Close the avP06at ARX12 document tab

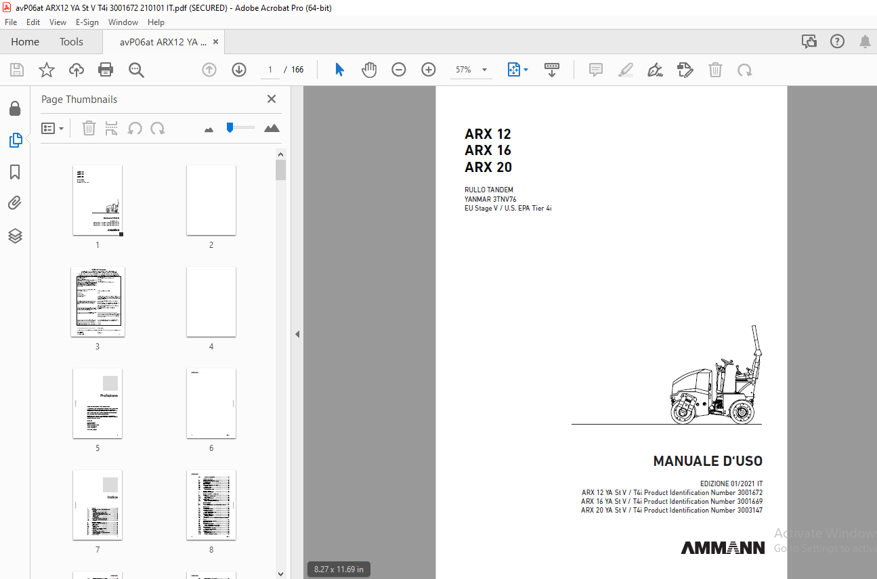click(216, 41)
